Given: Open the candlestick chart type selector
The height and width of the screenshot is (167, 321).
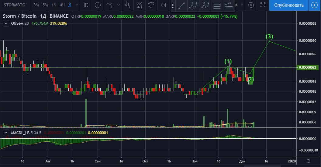Looking at the screenshot, I should point(86,5).
